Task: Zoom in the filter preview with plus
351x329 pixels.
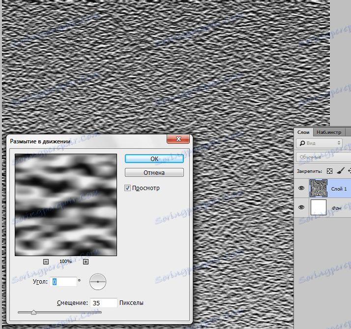Action: tap(86, 262)
